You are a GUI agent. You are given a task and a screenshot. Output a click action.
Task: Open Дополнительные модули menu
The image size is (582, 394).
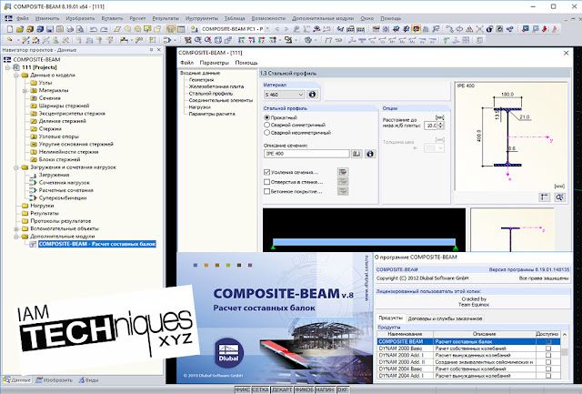323,18
